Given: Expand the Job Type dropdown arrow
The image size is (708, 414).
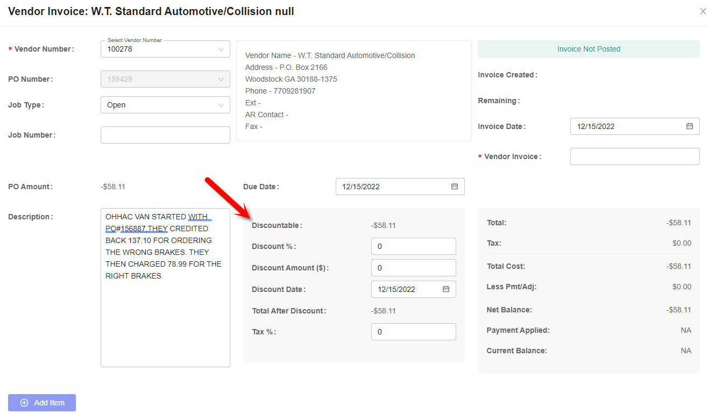Looking at the screenshot, I should click(221, 105).
